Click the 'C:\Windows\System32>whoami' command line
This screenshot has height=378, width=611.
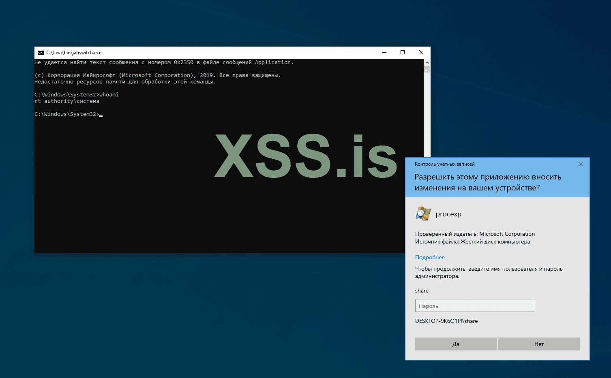click(x=77, y=95)
